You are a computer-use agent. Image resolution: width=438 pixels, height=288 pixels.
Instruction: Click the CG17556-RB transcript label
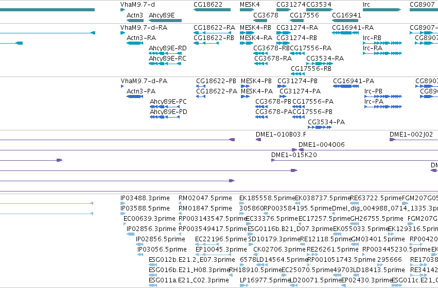click(311, 69)
